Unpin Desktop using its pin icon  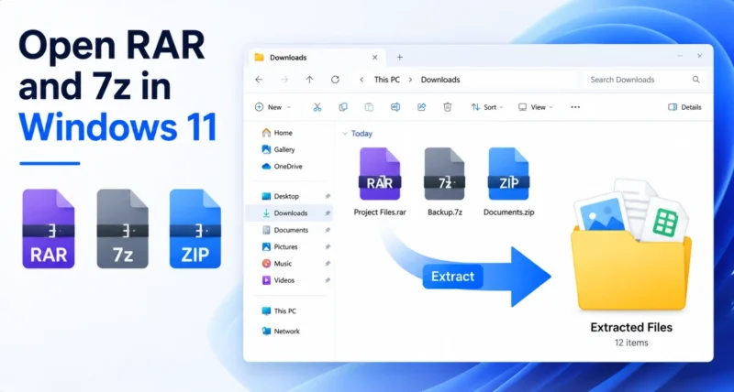click(328, 197)
